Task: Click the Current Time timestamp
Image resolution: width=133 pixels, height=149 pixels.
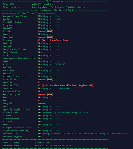Action: (53, 145)
